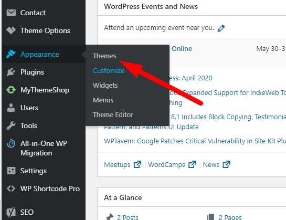Open the Tools menu label
Screen dimensions: 286x220
click(x=29, y=125)
